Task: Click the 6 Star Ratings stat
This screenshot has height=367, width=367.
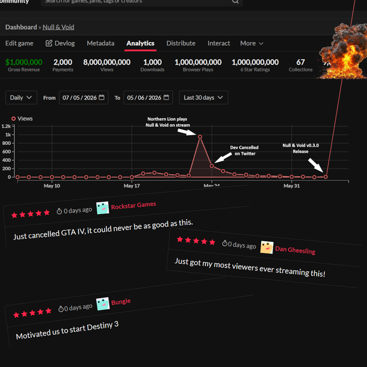Action: tap(255, 65)
